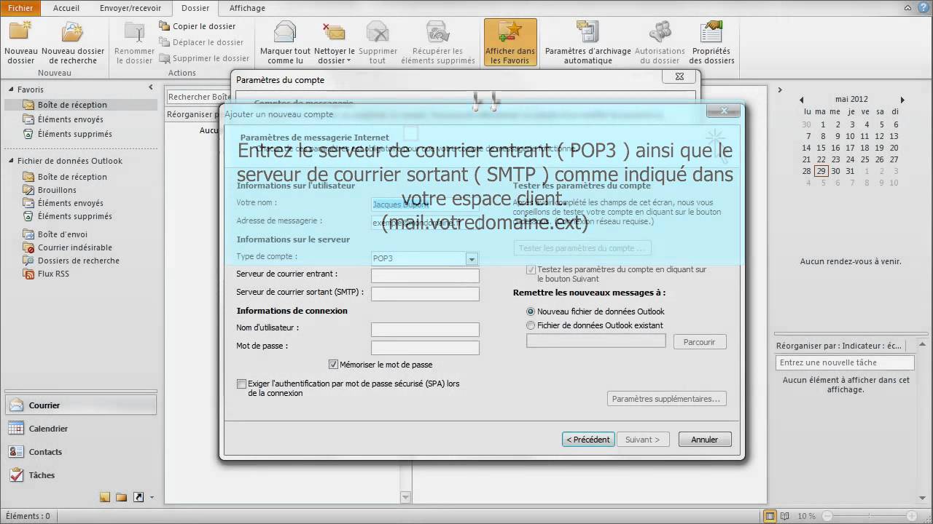
Task: Switch to Envoyer/recevoir ribbon tab
Action: point(130,8)
